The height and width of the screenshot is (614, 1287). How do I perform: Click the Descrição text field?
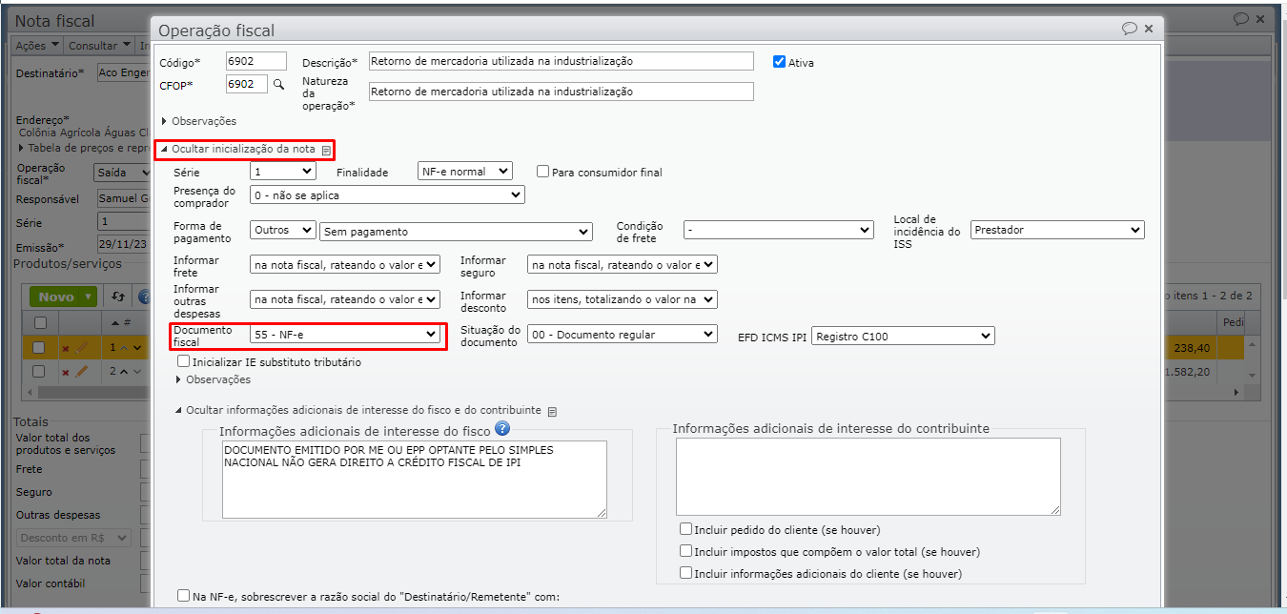tap(561, 61)
